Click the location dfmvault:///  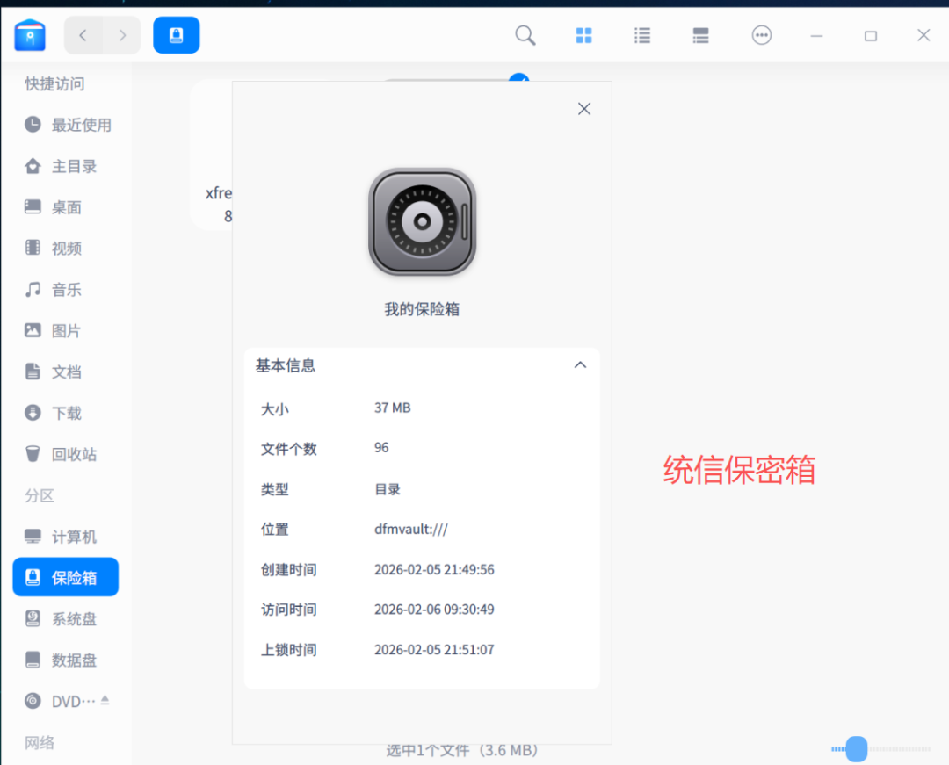click(x=411, y=529)
